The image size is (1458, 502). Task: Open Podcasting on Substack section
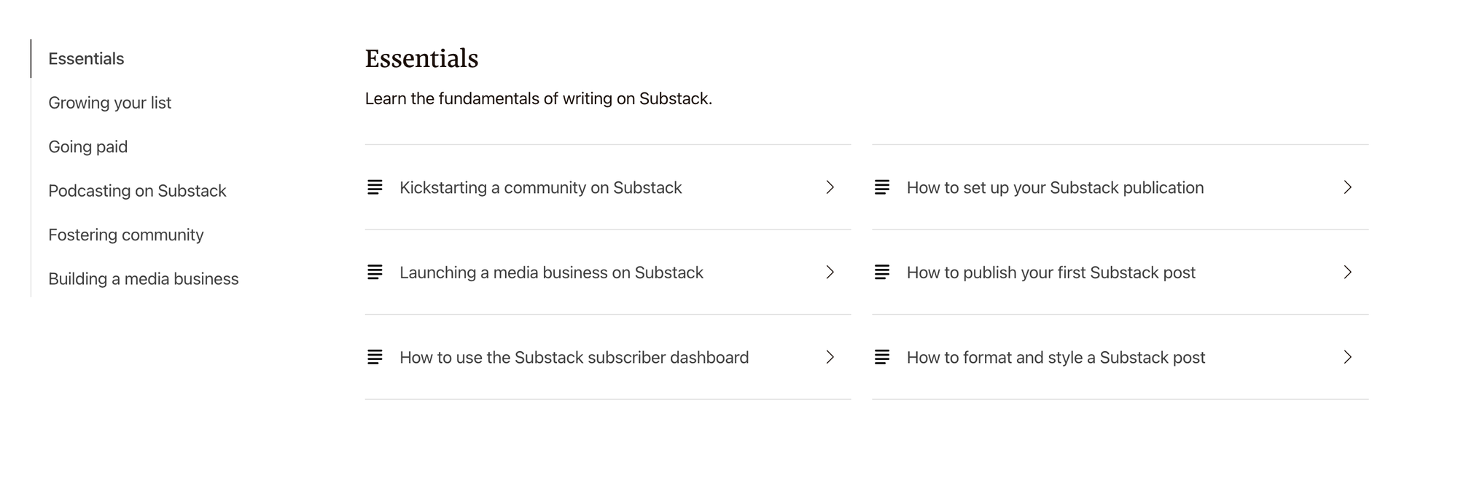(137, 191)
